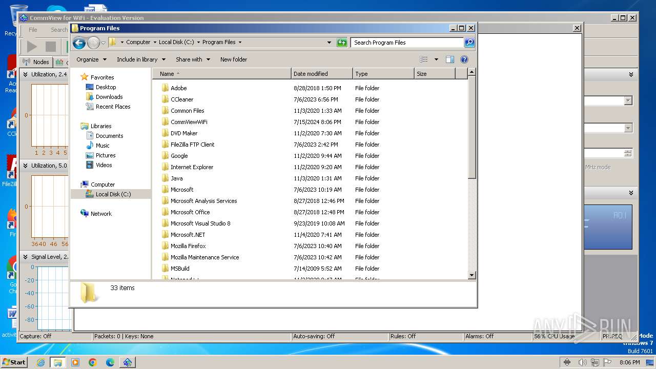The width and height of the screenshot is (656, 369).
Task: Switch to the Nodes tab in CommView
Action: (36, 62)
